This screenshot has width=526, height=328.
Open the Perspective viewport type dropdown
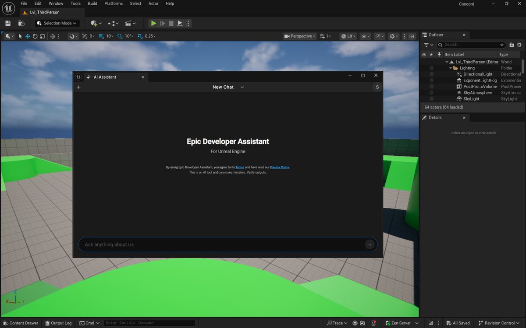pos(300,36)
